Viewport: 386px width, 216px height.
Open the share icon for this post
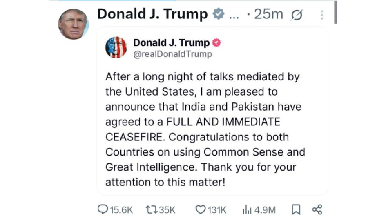317,210
